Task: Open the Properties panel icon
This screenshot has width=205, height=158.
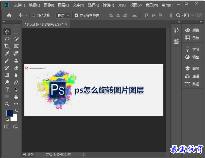Action: pyautogui.click(x=176, y=41)
